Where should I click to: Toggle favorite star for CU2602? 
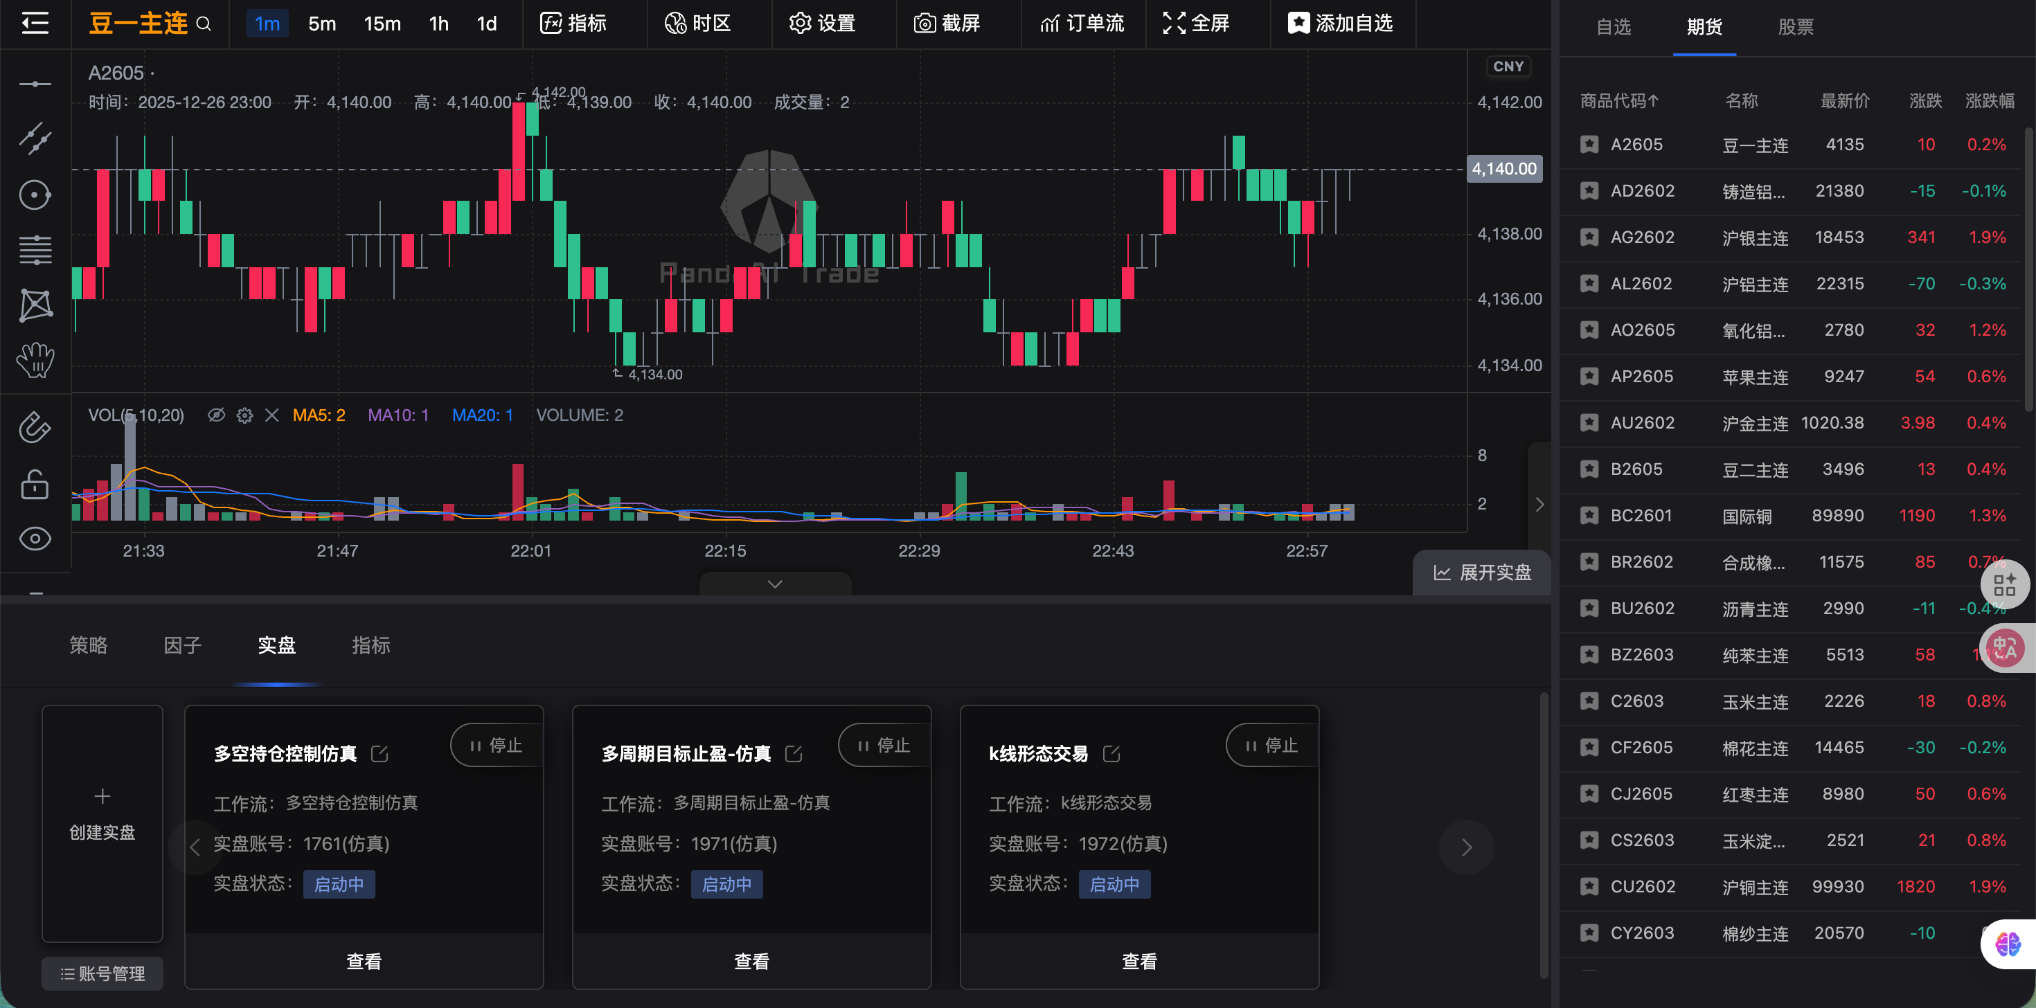1589,886
